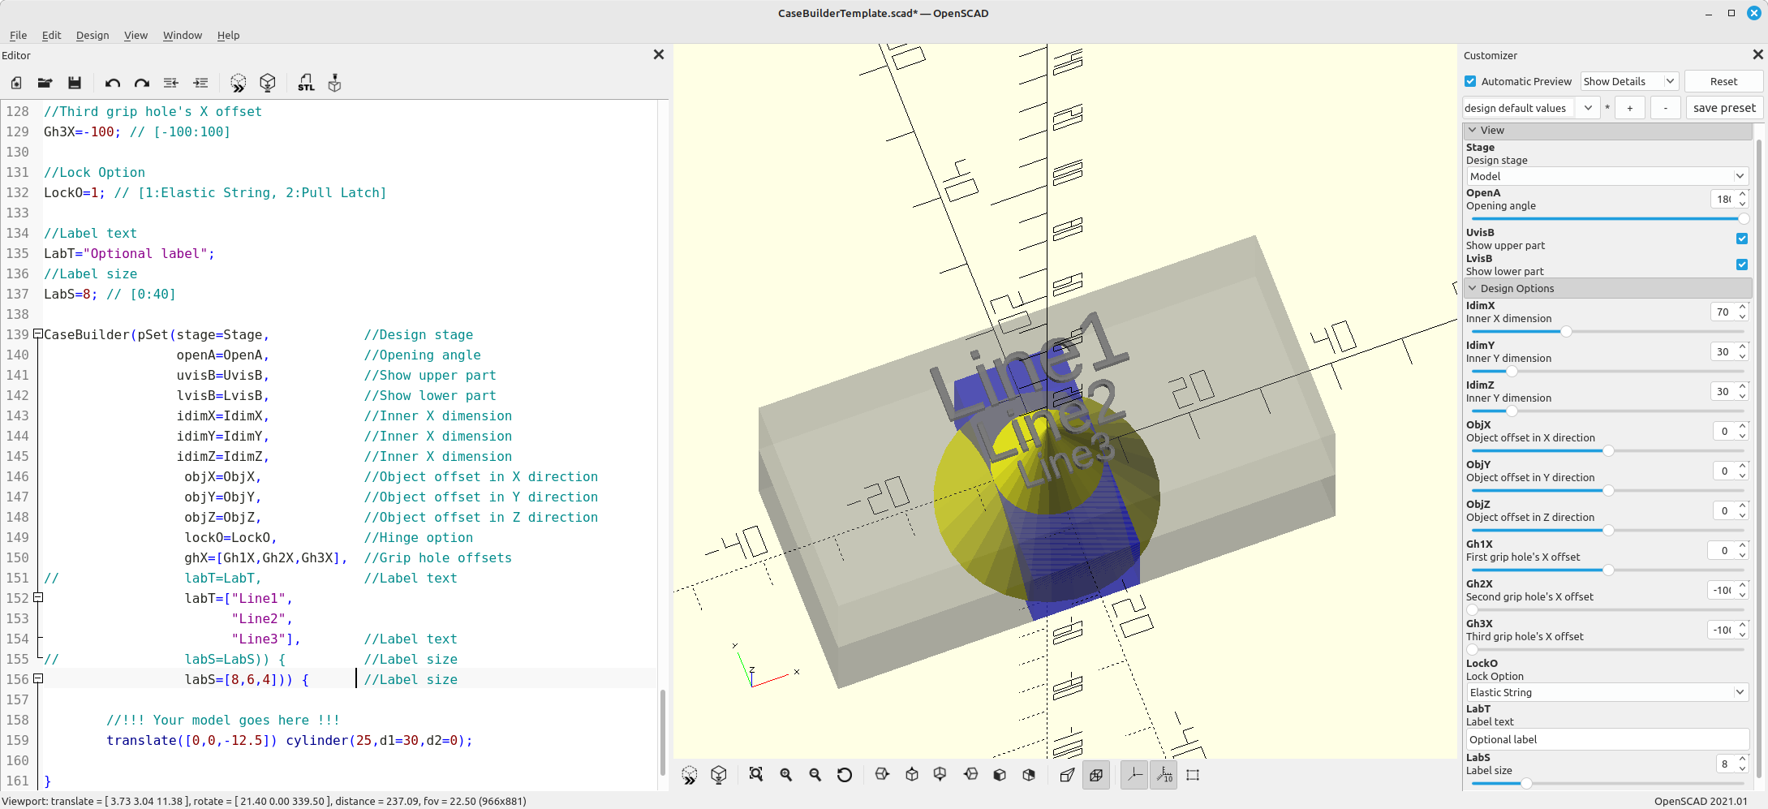Collapse the fold marker at line 152
1768x809 pixels.
pyautogui.click(x=37, y=597)
